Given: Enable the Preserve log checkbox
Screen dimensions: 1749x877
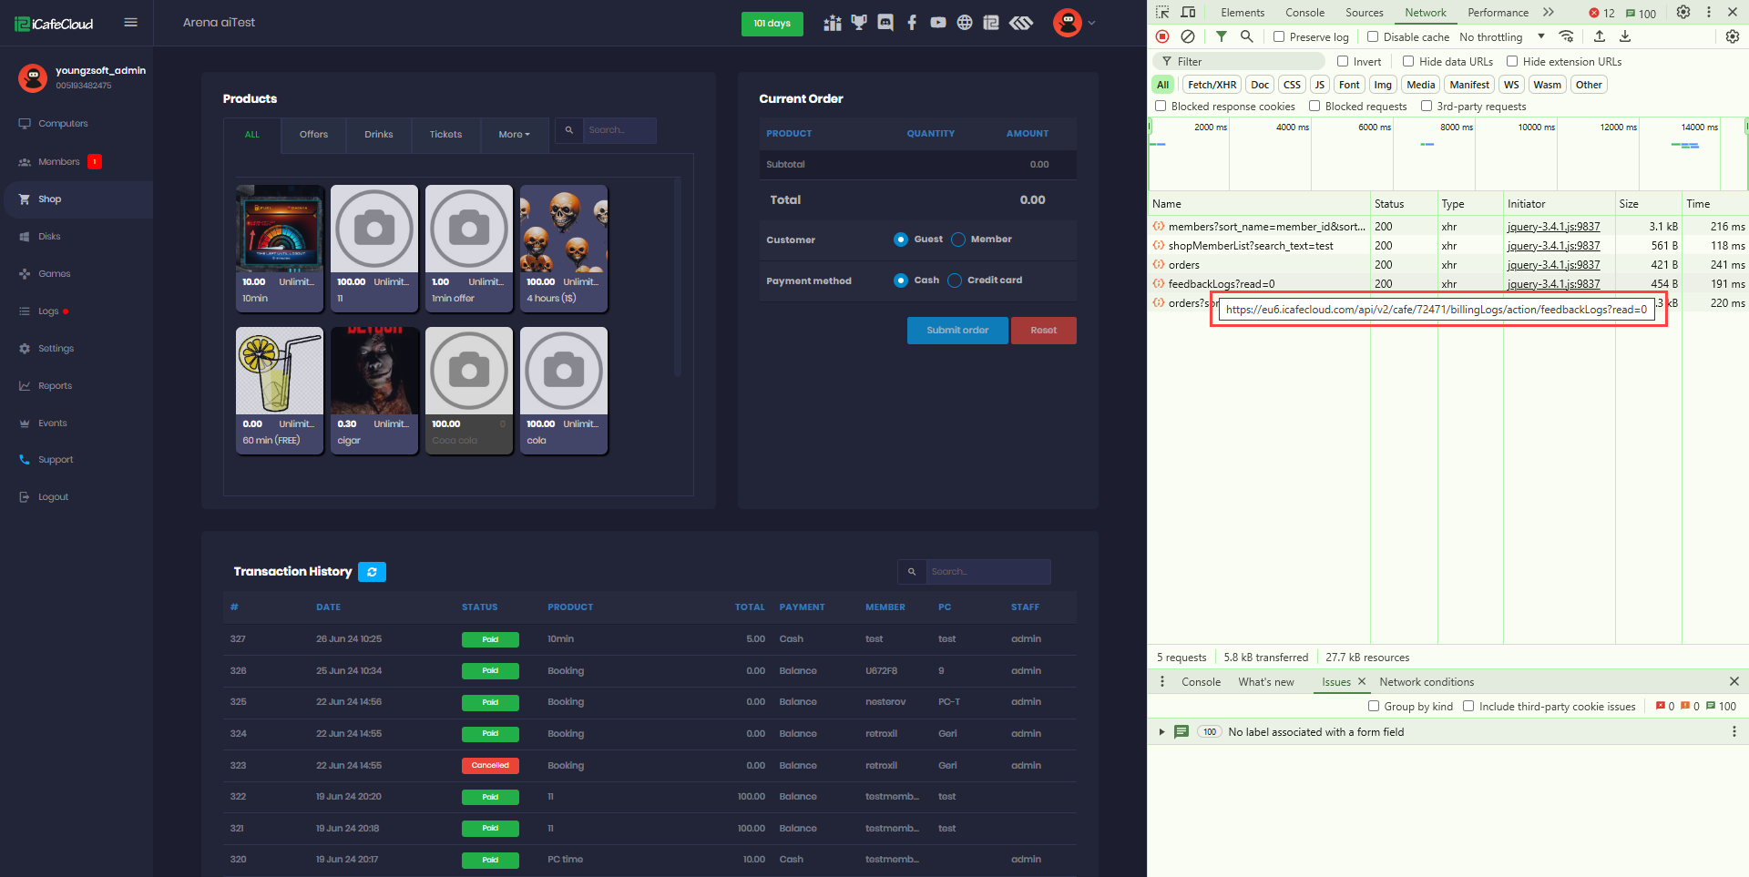Looking at the screenshot, I should click(1279, 37).
